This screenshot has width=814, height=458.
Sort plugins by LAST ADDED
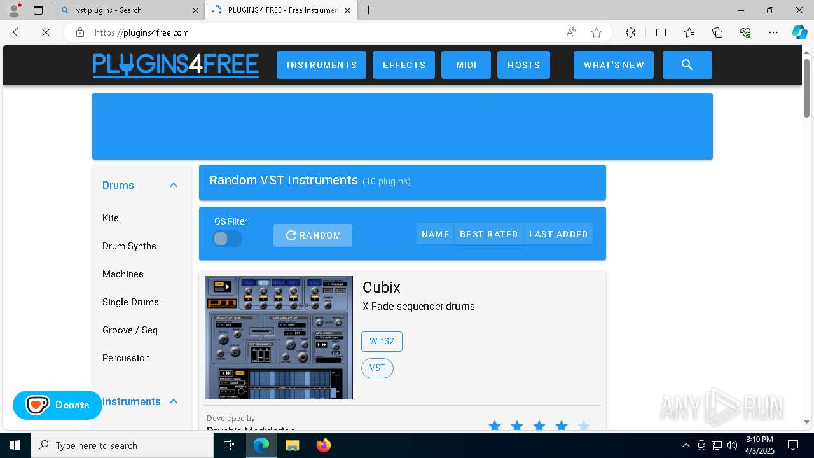point(558,234)
